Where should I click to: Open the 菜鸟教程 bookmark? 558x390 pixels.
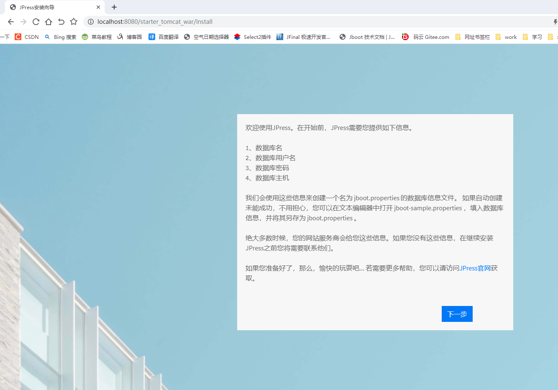tap(97, 37)
